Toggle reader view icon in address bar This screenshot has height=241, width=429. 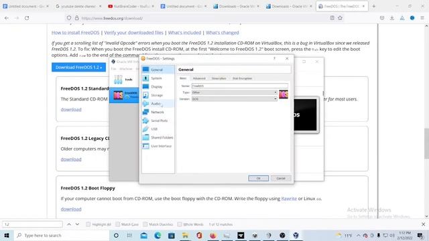(x=332, y=18)
